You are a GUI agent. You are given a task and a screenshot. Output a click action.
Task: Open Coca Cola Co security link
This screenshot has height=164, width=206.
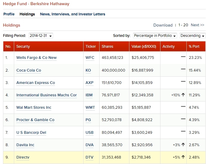[29, 70]
